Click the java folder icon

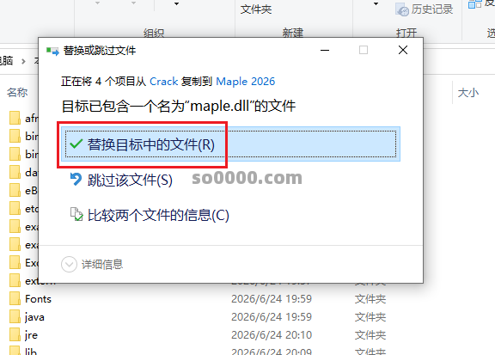click(15, 316)
